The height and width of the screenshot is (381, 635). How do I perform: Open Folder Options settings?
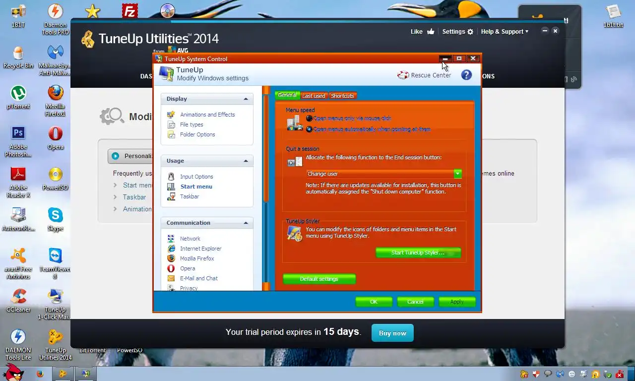click(x=197, y=134)
